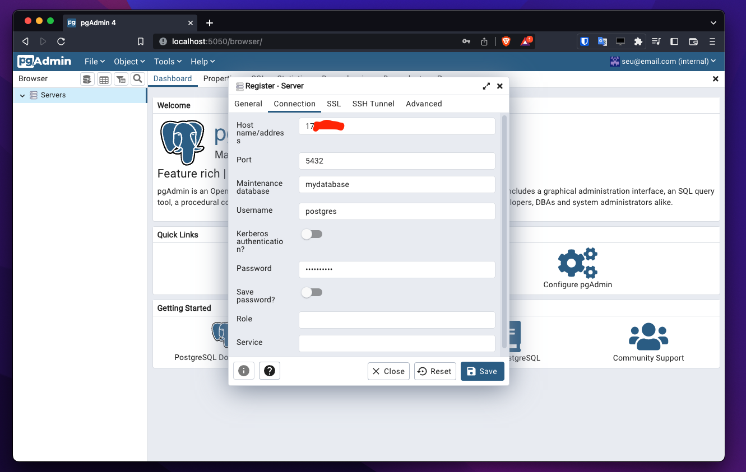This screenshot has height=472, width=746.
Task: Click the Configure pgAdmin link text
Action: coord(577,284)
